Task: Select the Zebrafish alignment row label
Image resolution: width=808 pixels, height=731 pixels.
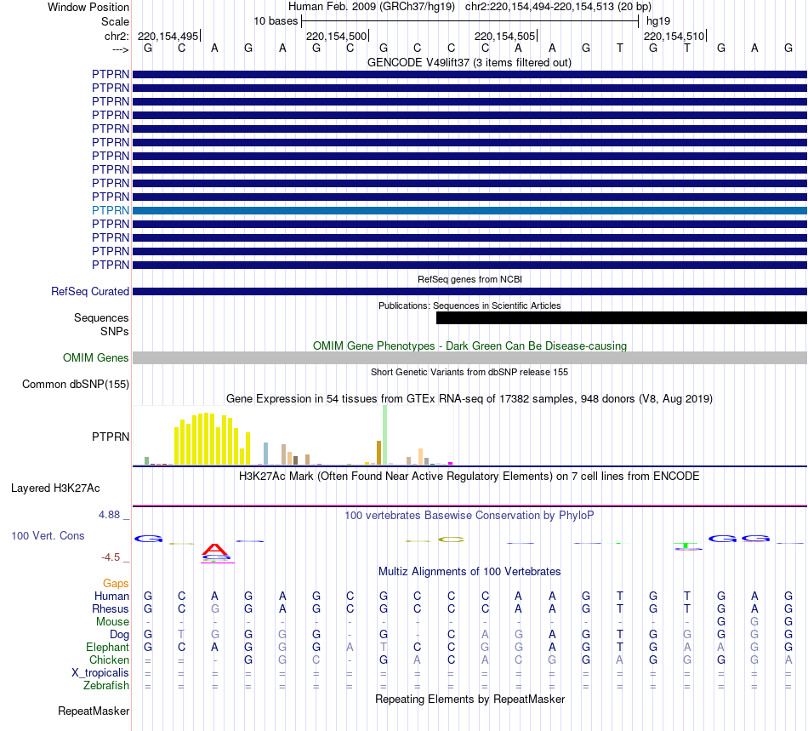Action: point(106,686)
